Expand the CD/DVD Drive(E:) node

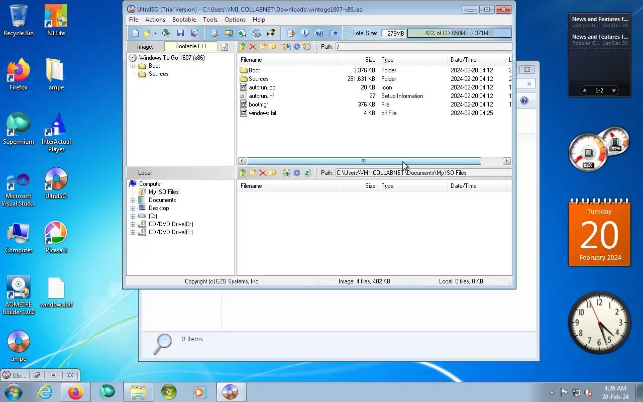(133, 232)
